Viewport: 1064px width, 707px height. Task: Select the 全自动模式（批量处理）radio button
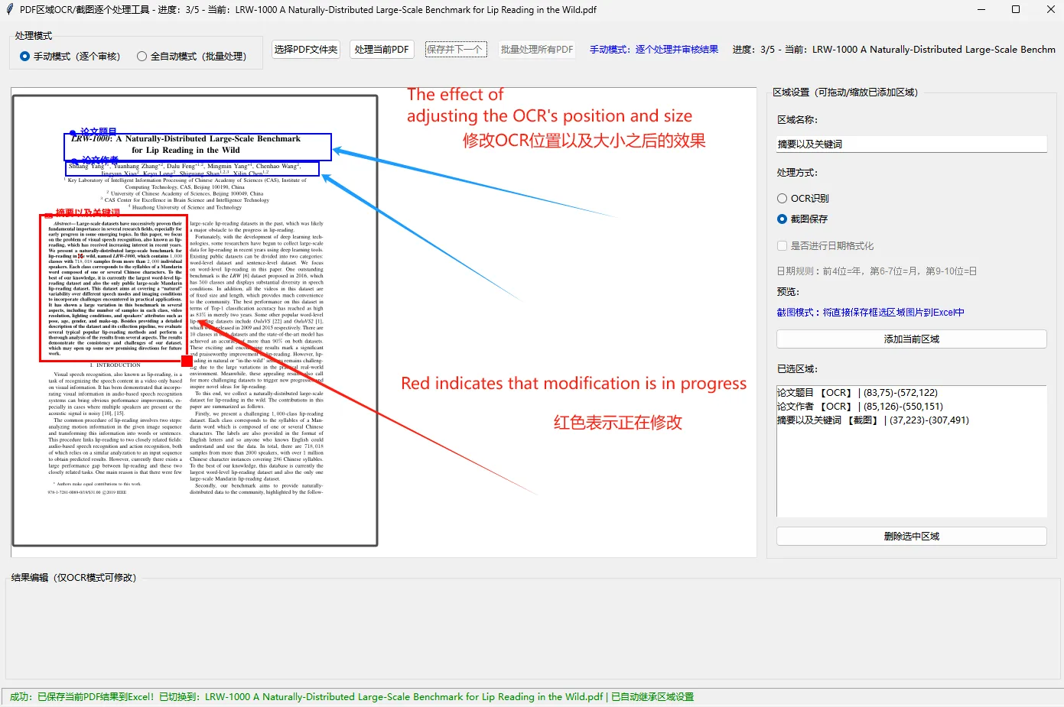142,55
